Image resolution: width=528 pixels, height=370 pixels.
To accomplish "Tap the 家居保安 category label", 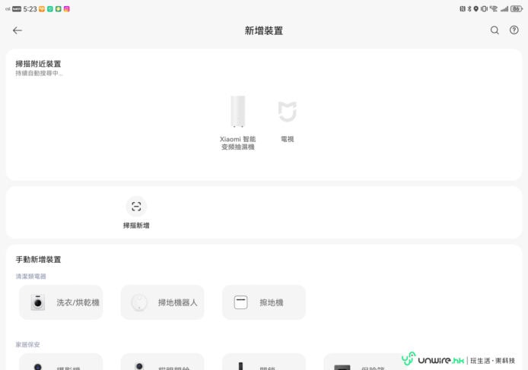I will coord(28,344).
